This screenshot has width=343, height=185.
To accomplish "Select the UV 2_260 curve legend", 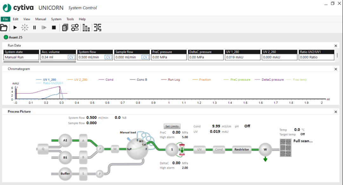I will 77,80.
